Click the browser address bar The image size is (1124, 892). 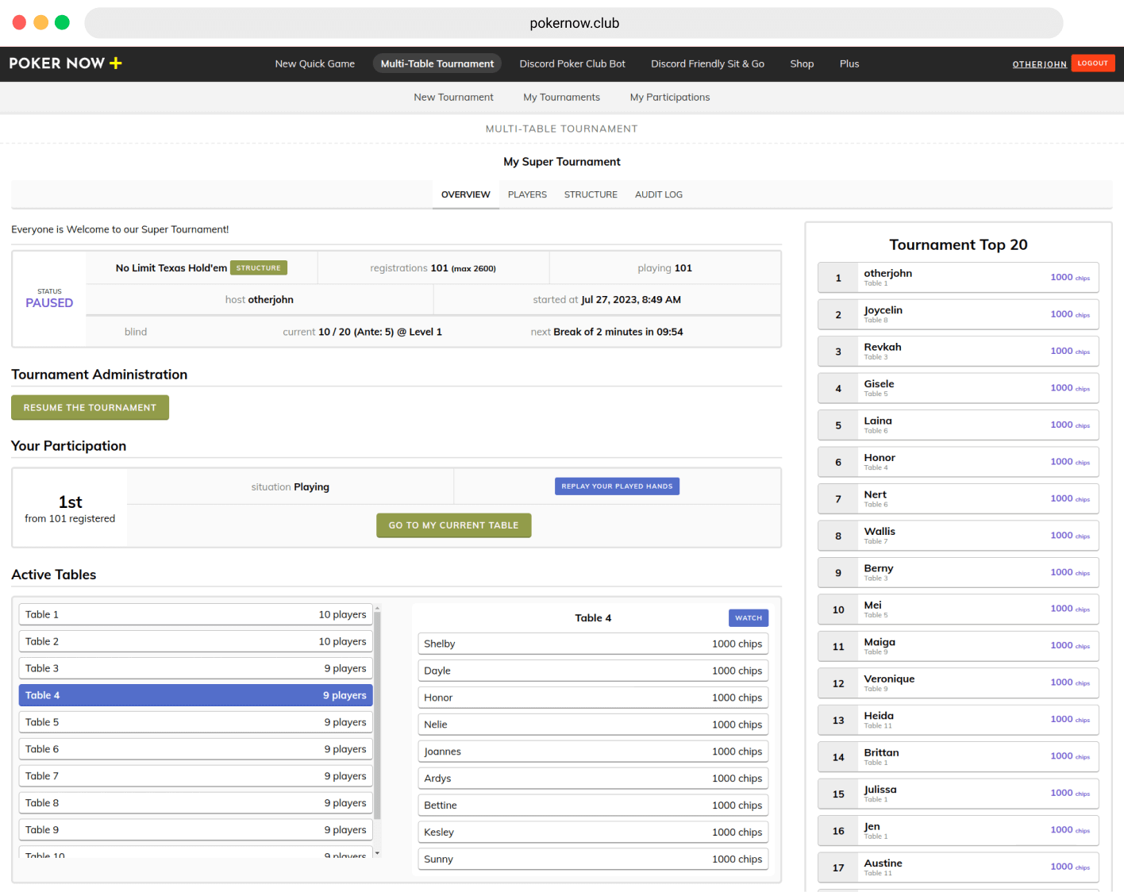point(574,23)
